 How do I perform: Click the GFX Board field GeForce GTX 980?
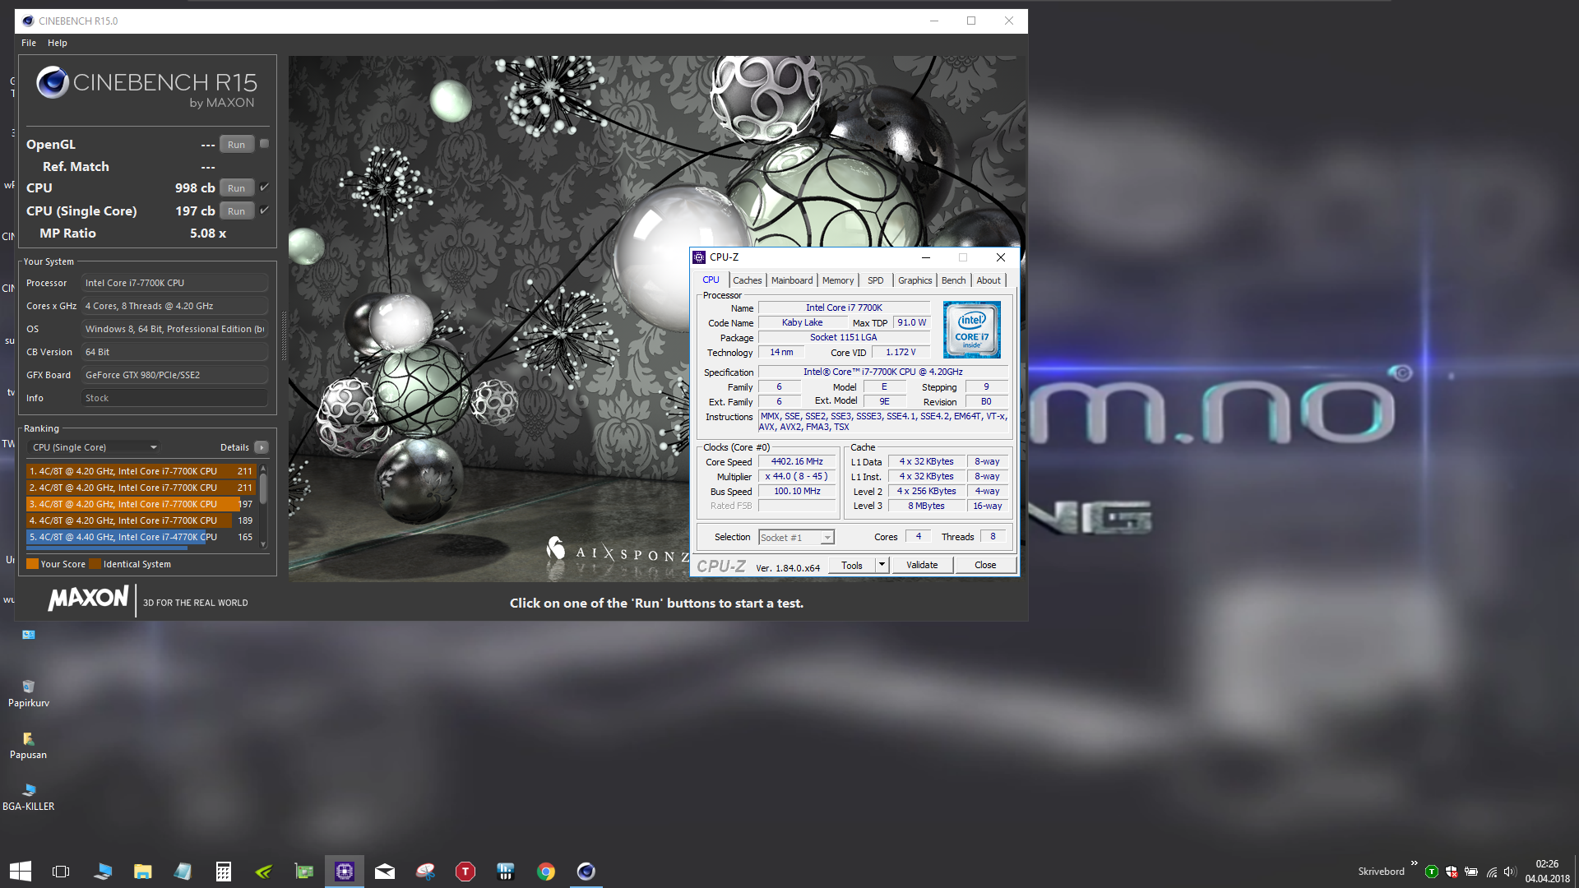174,375
